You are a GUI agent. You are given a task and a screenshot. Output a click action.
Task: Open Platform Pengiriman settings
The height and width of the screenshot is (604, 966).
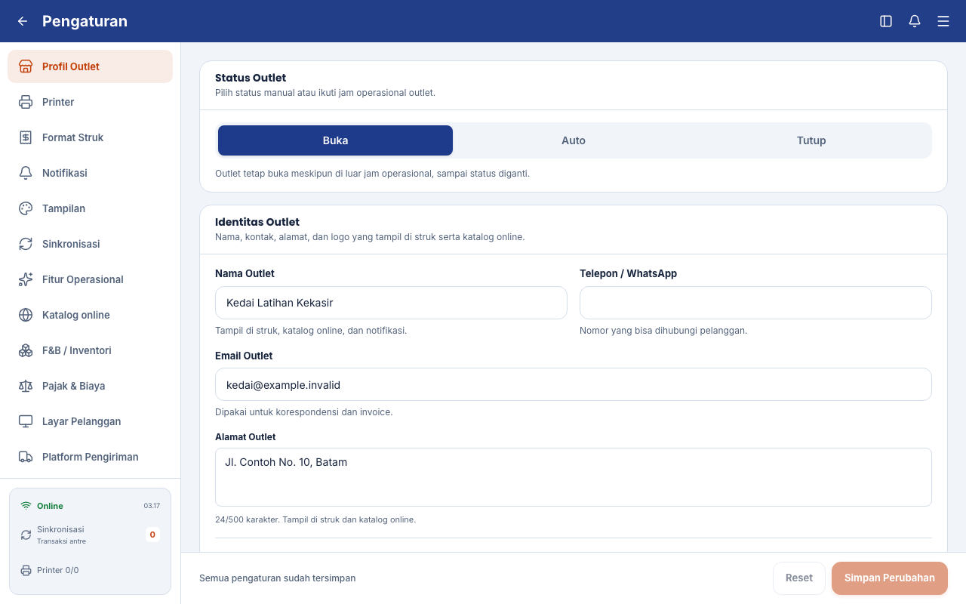tap(90, 457)
